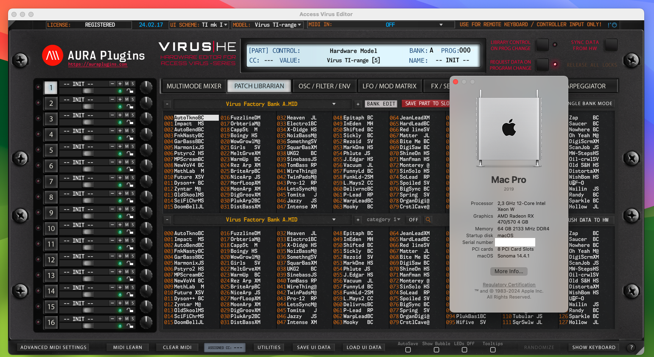
Task: Click the plus button on part 6
Action: click(120, 162)
